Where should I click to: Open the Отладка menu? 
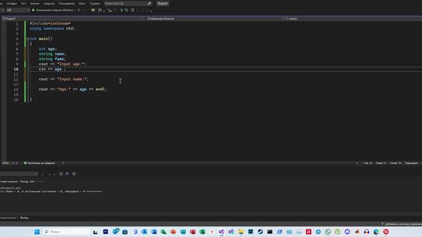point(12,3)
